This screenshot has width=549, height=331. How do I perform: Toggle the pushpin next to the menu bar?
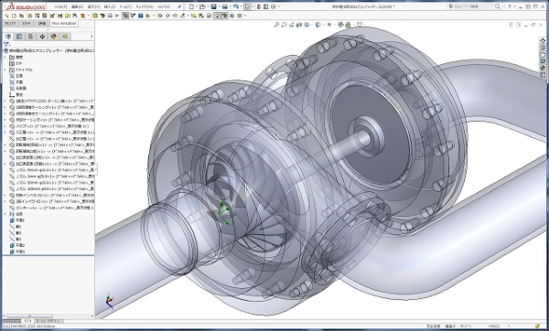pos(179,6)
